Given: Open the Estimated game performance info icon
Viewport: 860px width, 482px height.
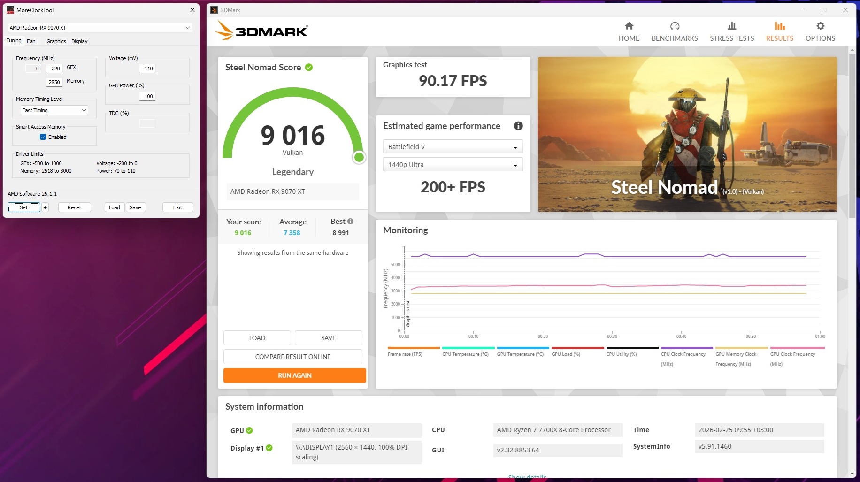Looking at the screenshot, I should (x=518, y=126).
